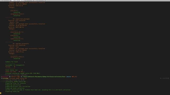Click the 'distribute==0.7.3' package entry
The height and width of the screenshot is (95, 170).
[17, 32]
